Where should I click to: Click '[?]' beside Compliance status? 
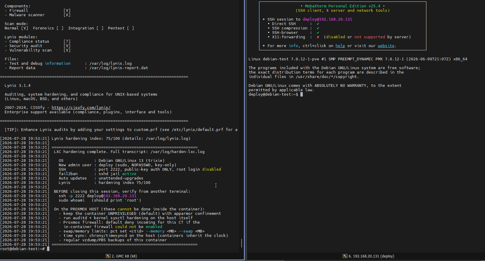click(x=67, y=41)
